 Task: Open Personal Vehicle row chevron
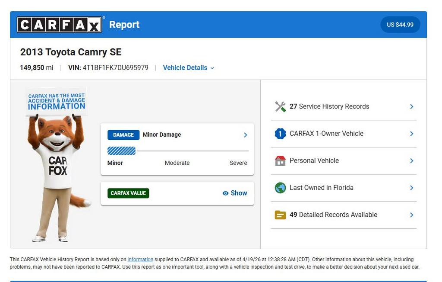pos(411,161)
